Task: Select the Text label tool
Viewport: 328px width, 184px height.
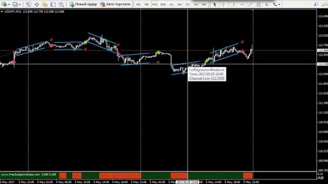Action: (266, 5)
